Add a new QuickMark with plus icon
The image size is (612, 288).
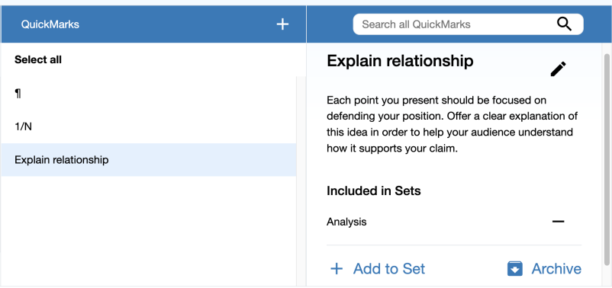click(282, 24)
